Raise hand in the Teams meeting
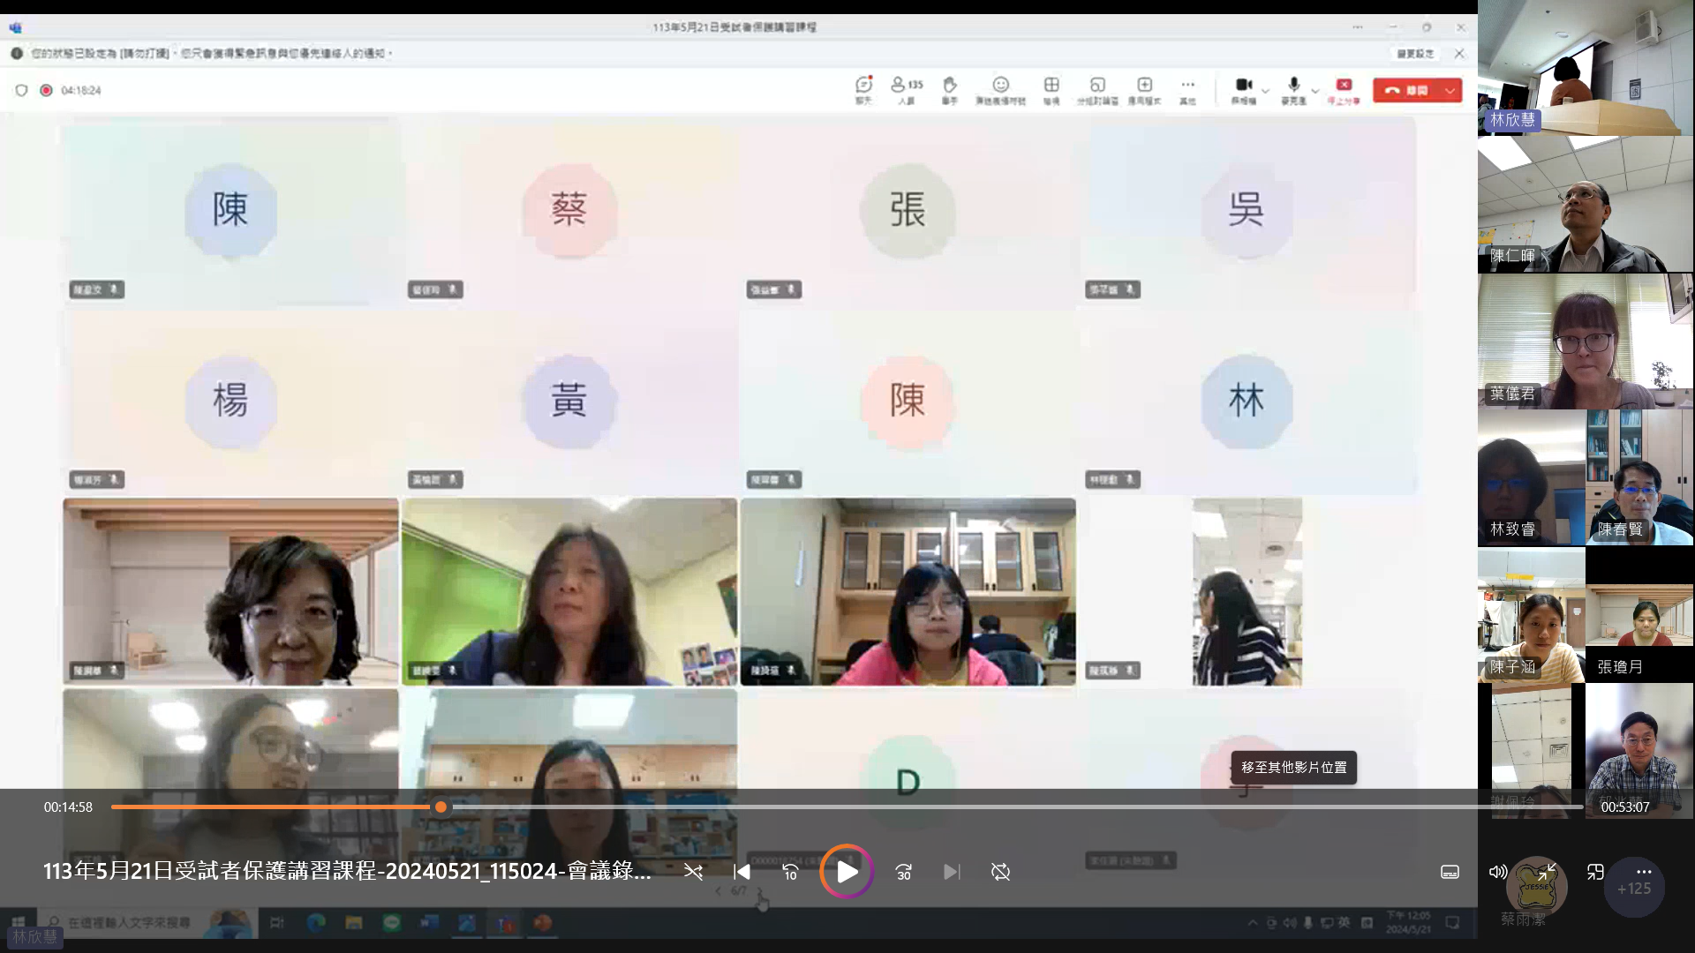1695x953 pixels. 950,89
